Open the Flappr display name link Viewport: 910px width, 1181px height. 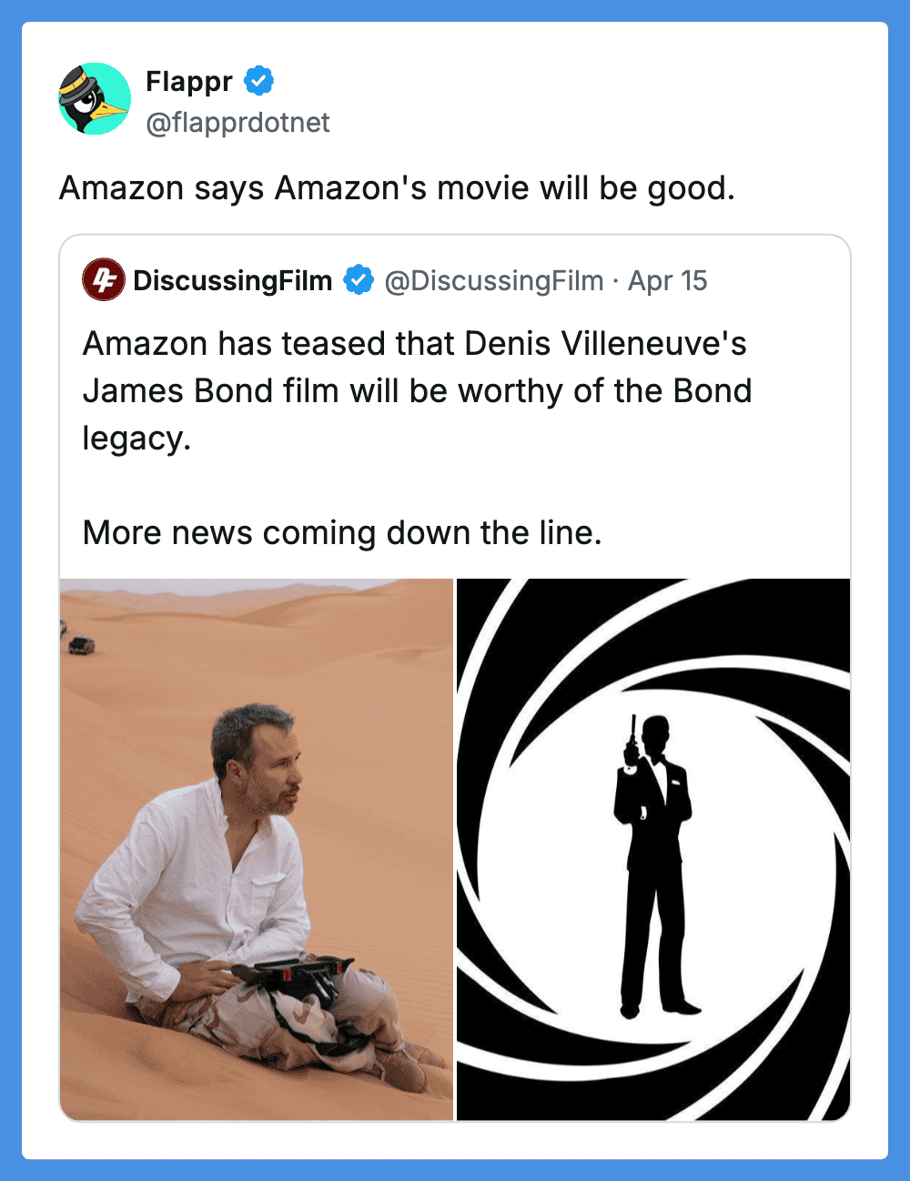(189, 81)
